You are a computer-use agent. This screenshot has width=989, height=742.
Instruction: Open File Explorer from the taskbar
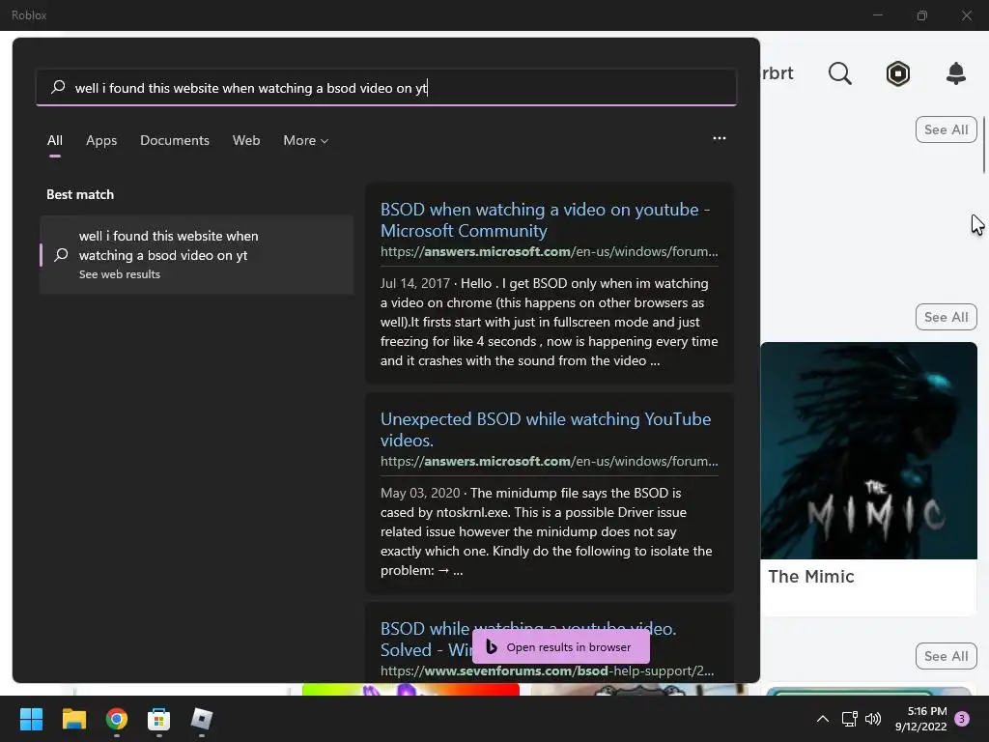(73, 719)
